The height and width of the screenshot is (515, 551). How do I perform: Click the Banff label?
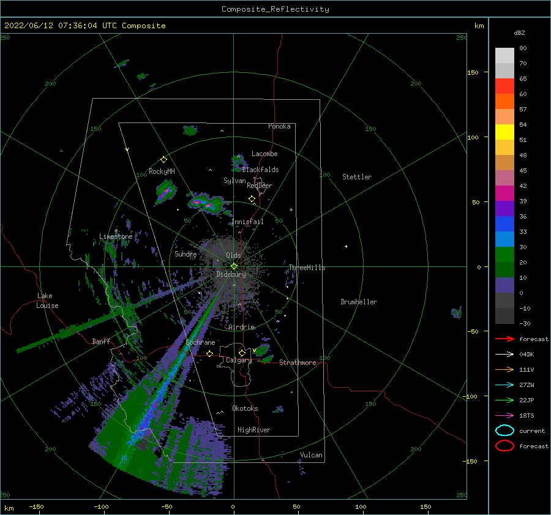coord(101,341)
